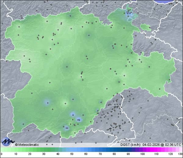
Task: Select the 30 km/h green scale mark
Action: [x=44, y=154]
